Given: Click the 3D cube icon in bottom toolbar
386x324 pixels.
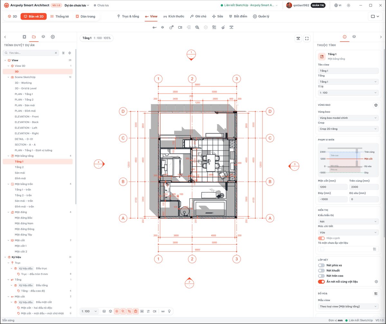Looking at the screenshot, I should point(110,311).
